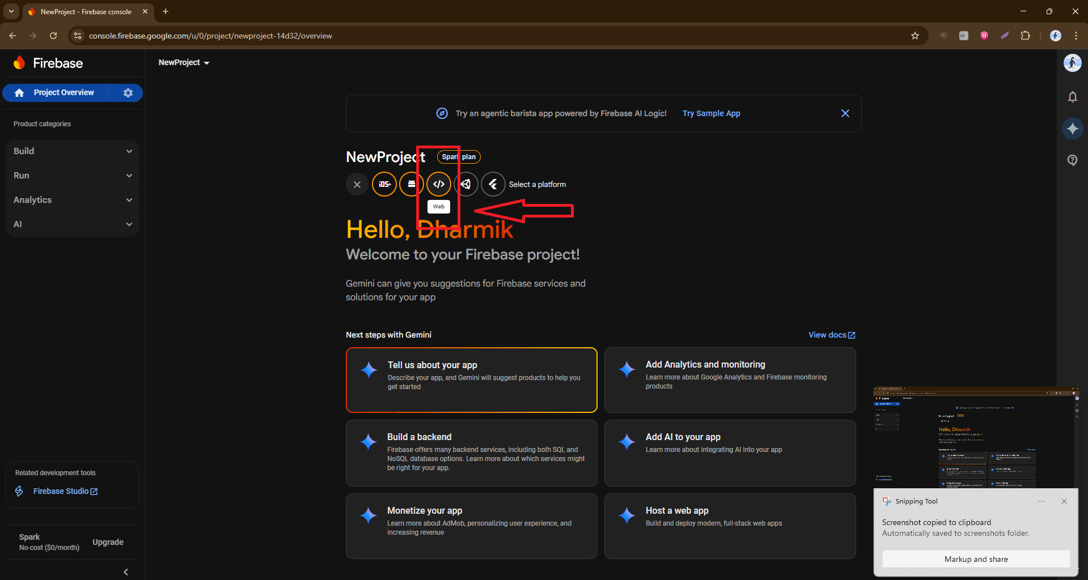Select the iOS+ platform icon
This screenshot has height=580, width=1088.
(384, 184)
